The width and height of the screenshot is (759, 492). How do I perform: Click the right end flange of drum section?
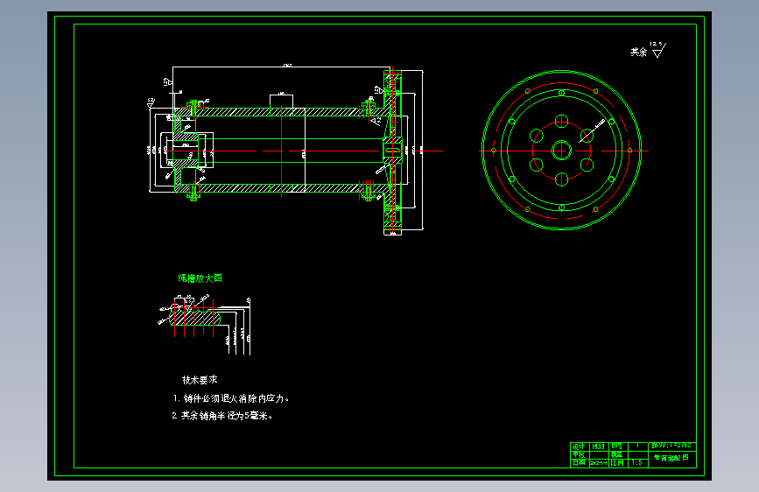[x=392, y=151]
